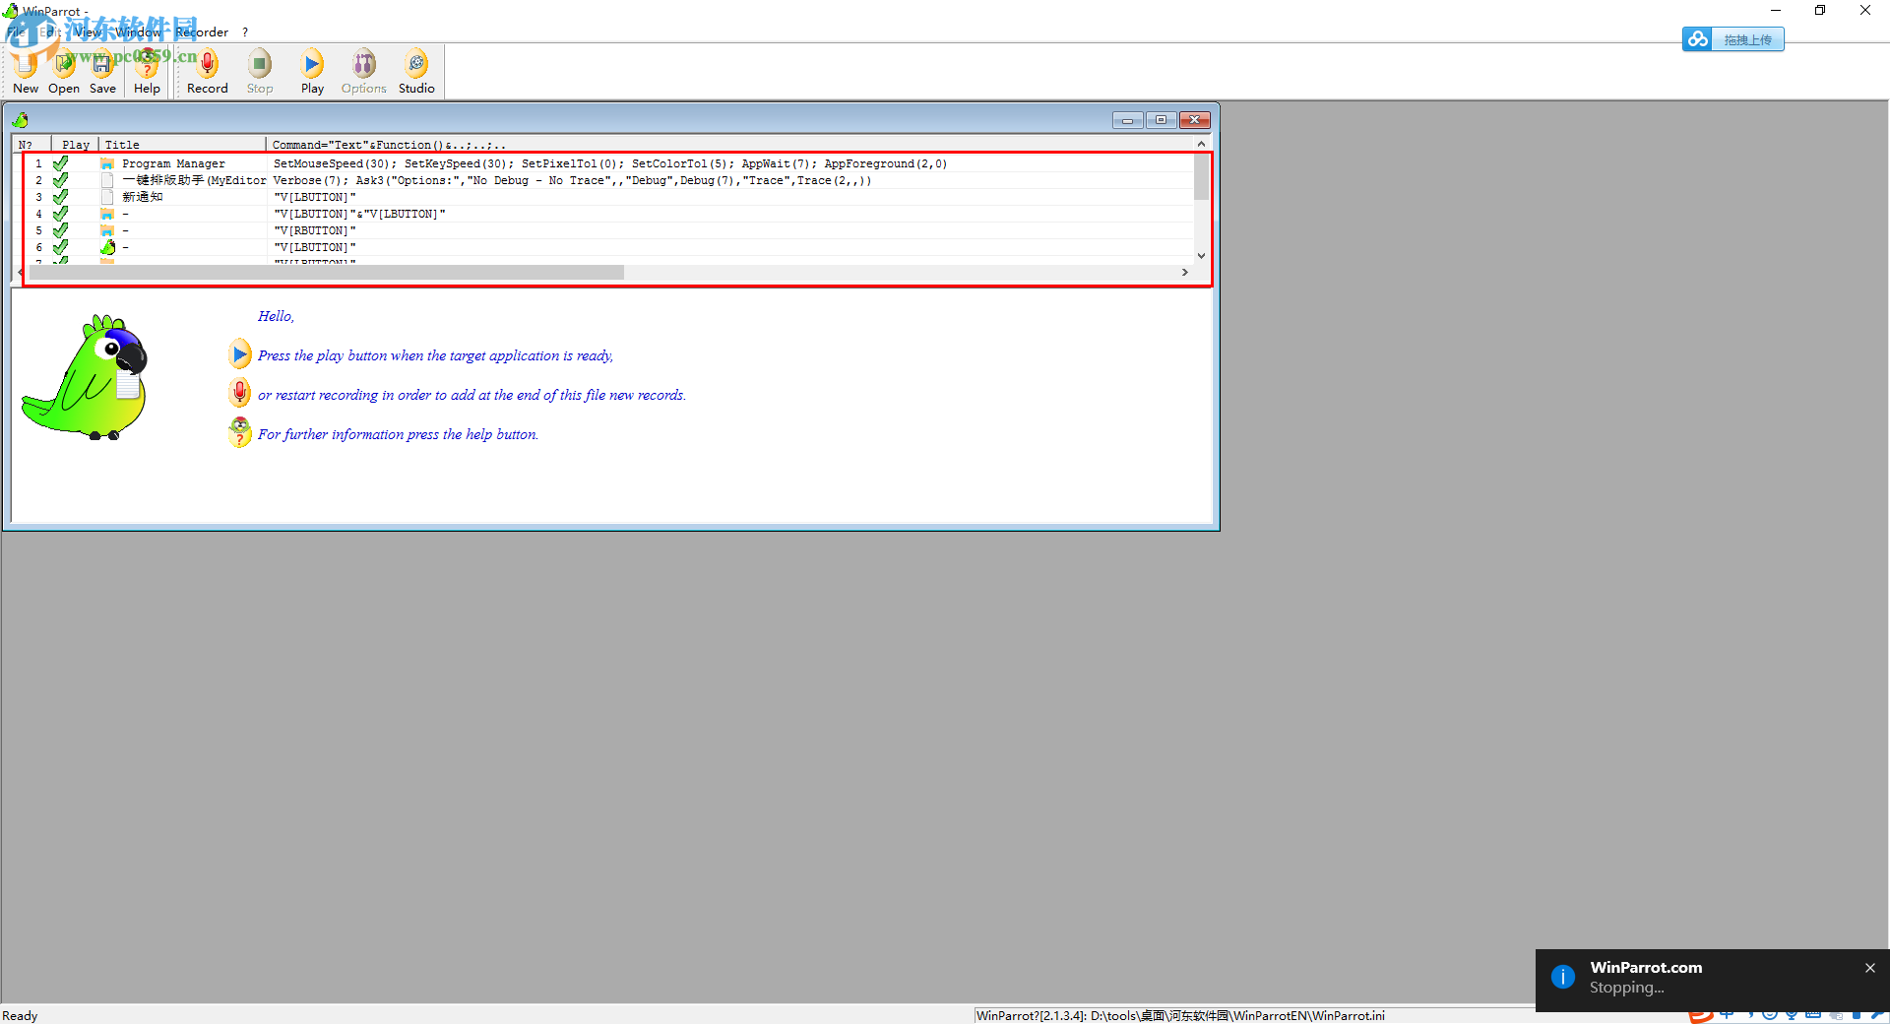Open the Recorder menu
The image size is (1890, 1024).
(x=202, y=32)
